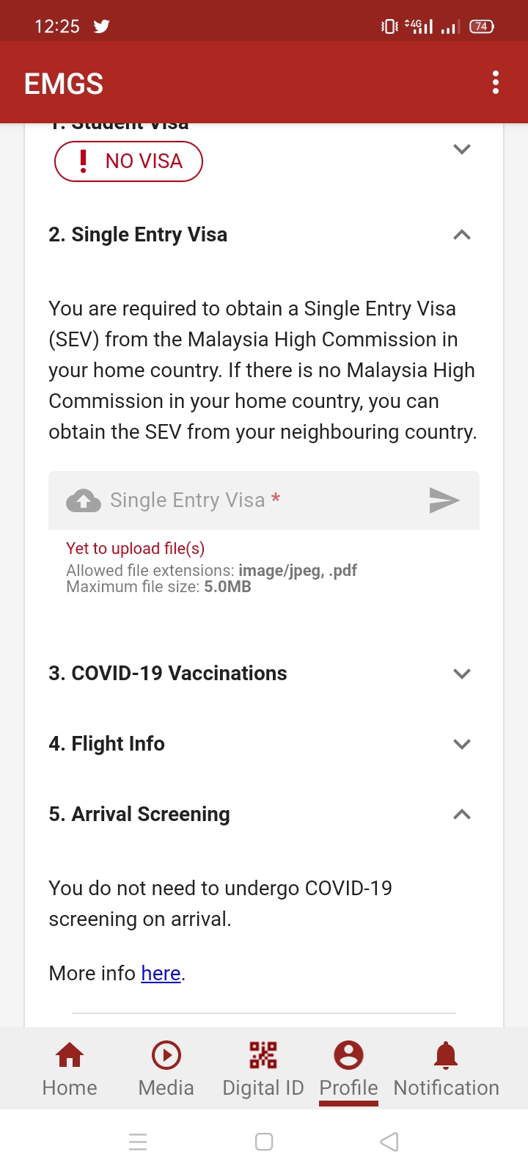Expand the Flight Info section
Image resolution: width=528 pixels, height=1174 pixels.
(x=461, y=744)
